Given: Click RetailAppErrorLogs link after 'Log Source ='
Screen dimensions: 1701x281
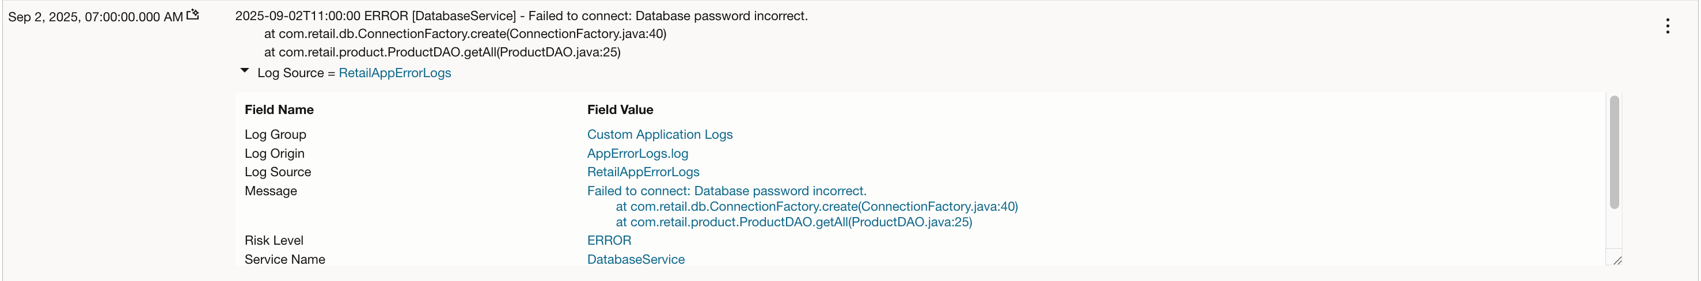Looking at the screenshot, I should pyautogui.click(x=394, y=73).
